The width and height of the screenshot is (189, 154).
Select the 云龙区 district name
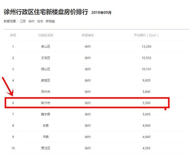click(x=46, y=58)
